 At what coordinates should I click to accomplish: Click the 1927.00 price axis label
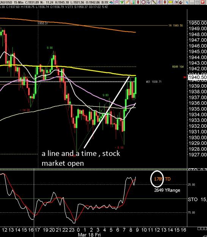click(198, 155)
